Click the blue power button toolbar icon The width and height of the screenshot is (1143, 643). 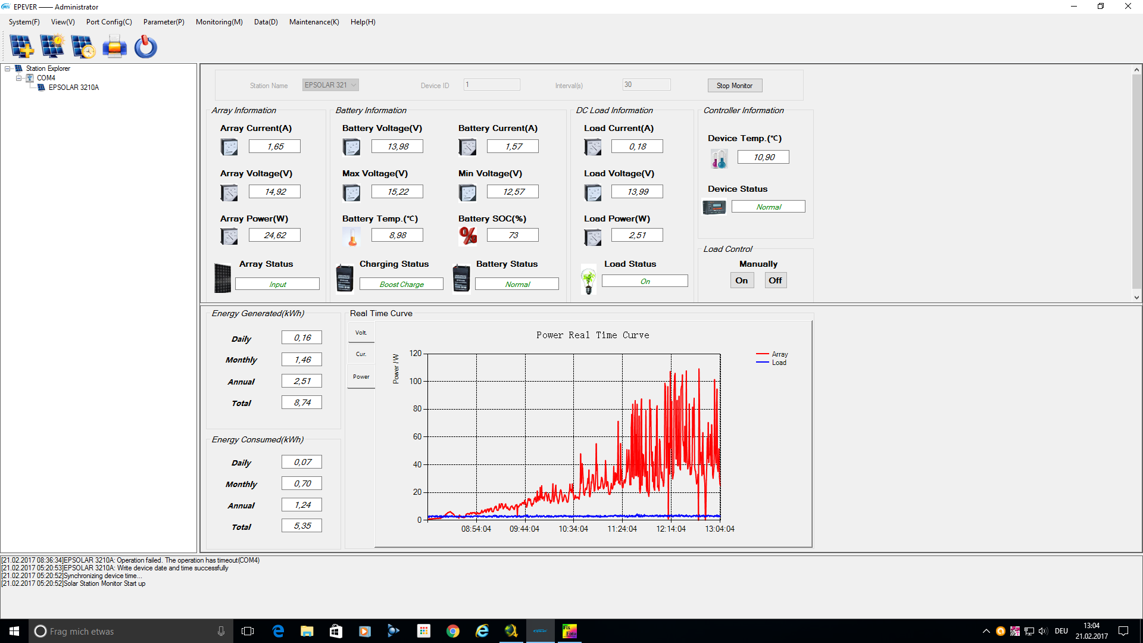tap(145, 46)
